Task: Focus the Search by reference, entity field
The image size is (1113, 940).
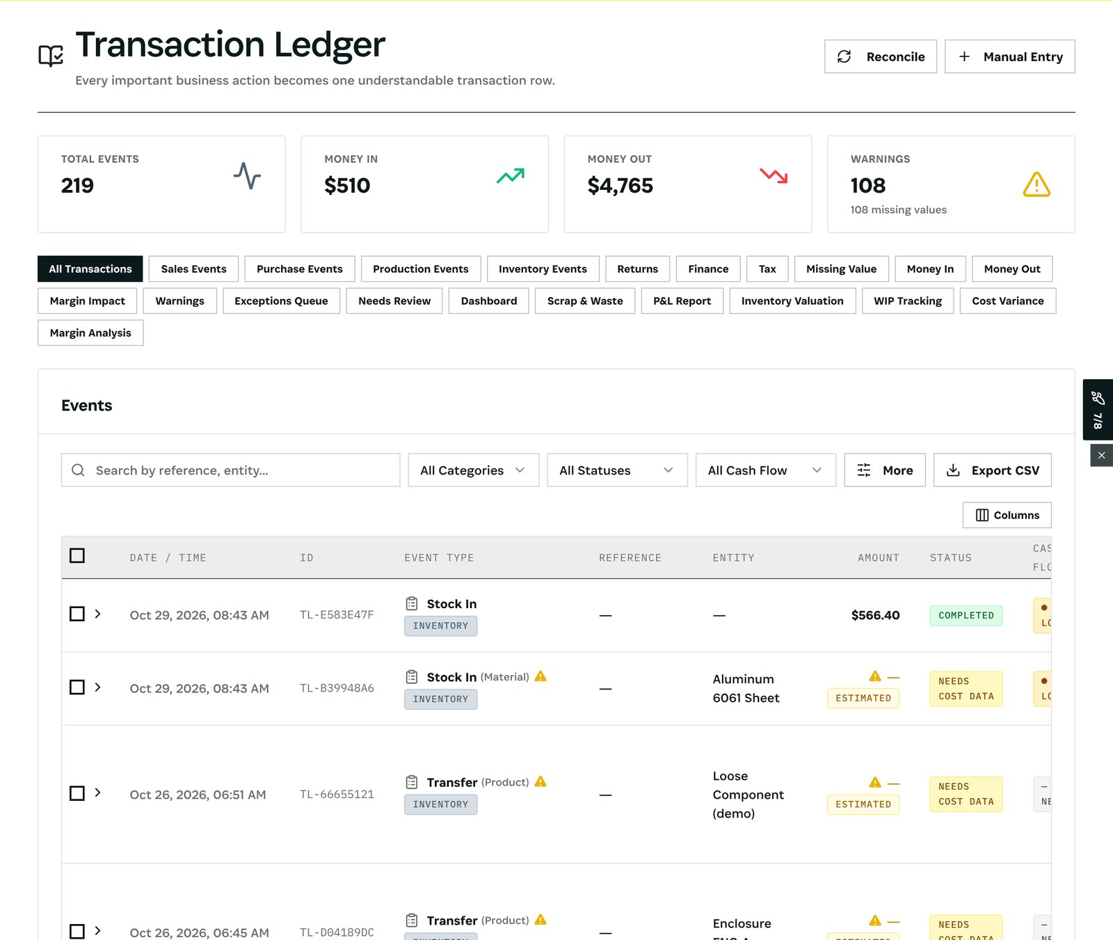Action: (230, 470)
